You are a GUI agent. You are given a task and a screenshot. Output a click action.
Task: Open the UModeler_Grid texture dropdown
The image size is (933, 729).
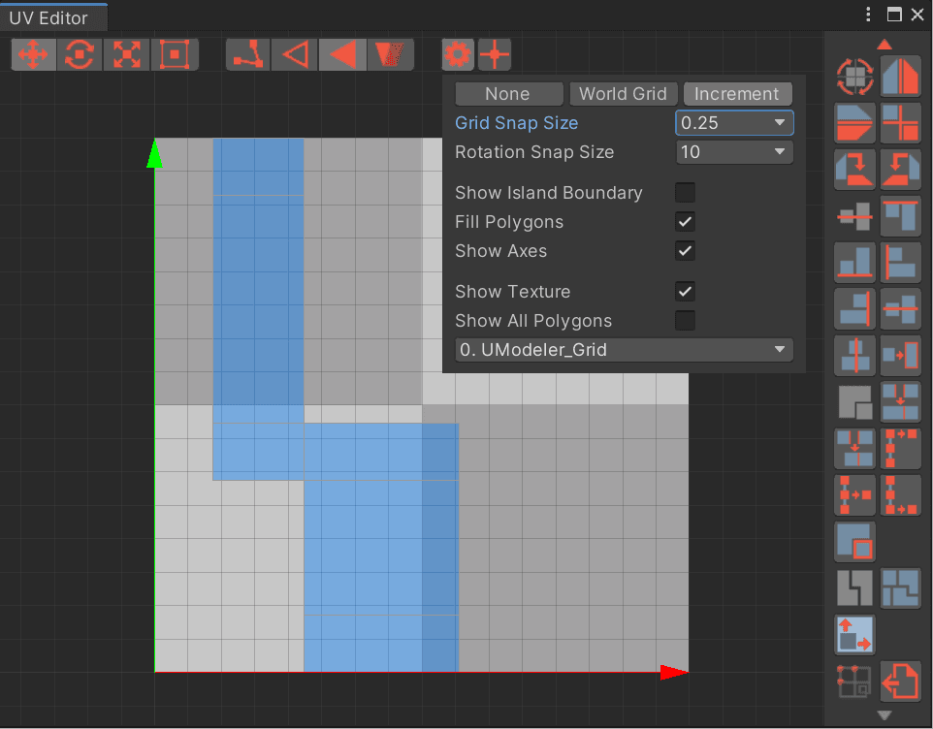click(x=624, y=350)
